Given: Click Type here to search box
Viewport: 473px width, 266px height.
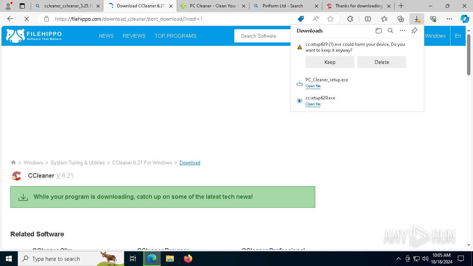Looking at the screenshot, I should [71, 259].
